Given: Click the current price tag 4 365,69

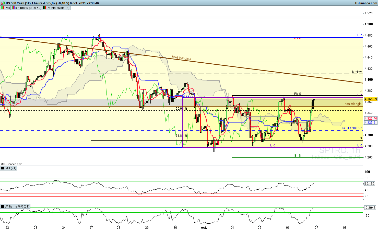Looking at the screenshot, I should click(x=371, y=99).
